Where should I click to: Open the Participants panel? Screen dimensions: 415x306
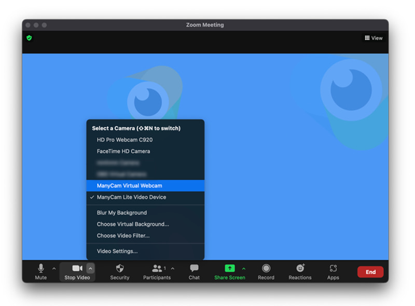(157, 272)
